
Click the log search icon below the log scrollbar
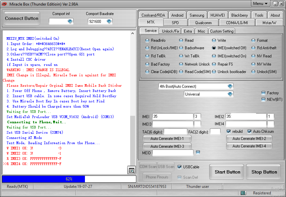coord(131,170)
